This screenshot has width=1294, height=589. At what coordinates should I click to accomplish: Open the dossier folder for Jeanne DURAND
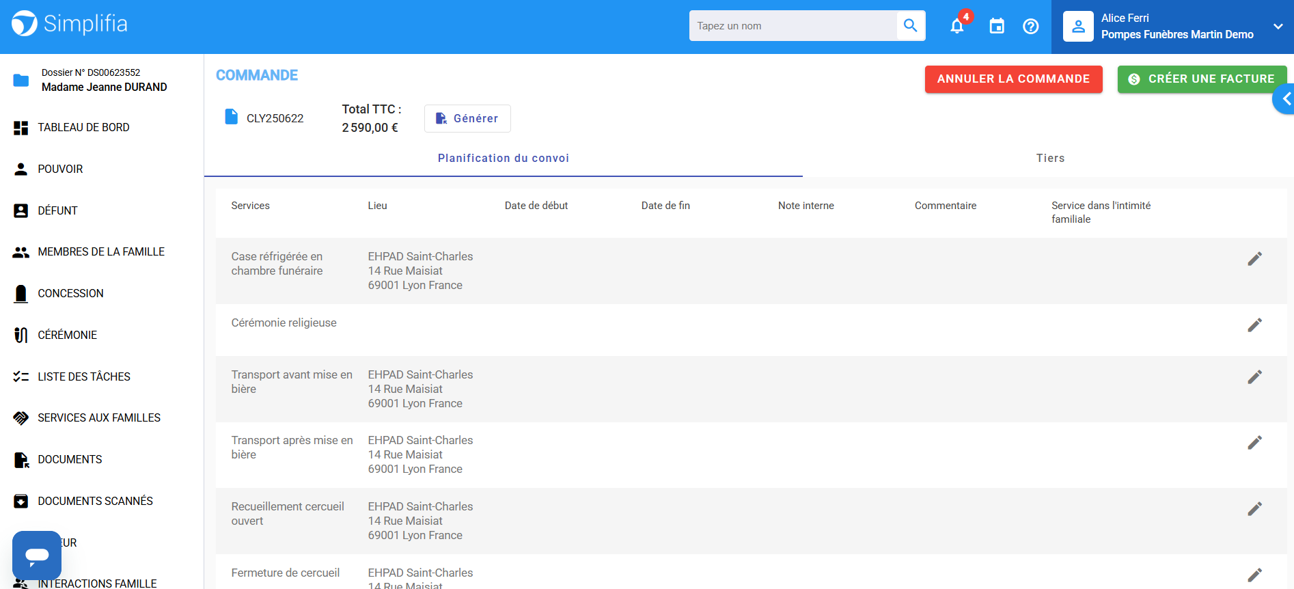(21, 80)
